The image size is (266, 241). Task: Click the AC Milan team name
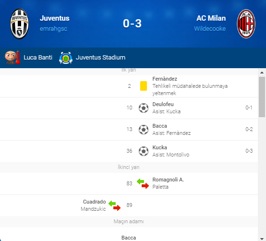tap(211, 18)
